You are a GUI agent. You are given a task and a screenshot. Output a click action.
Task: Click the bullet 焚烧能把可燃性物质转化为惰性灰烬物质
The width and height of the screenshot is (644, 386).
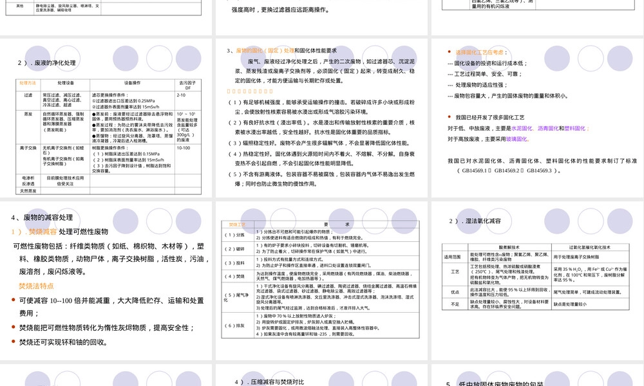[106, 327]
